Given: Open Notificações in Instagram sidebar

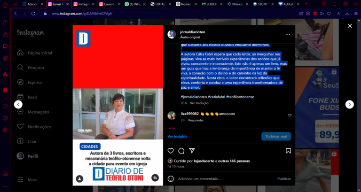Looking at the screenshot, I should point(34,127).
